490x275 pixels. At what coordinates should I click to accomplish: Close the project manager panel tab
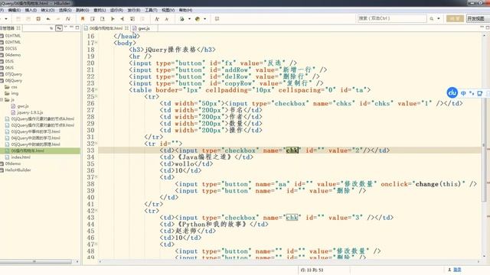click(18, 28)
